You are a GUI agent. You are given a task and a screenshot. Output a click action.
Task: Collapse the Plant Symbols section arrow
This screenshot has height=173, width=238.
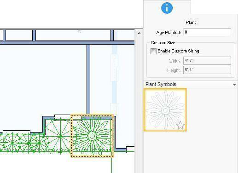[x=234, y=85]
